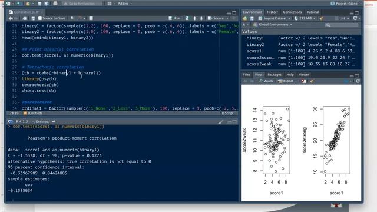This screenshot has height=212, width=377.
Task: Source the whole script with the Source button
Action: [x=216, y=18]
